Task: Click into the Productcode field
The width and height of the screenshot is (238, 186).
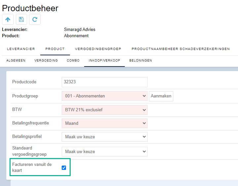Action: 105,82
